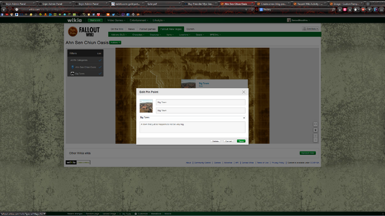Open the On the Wiki tab

point(117,29)
